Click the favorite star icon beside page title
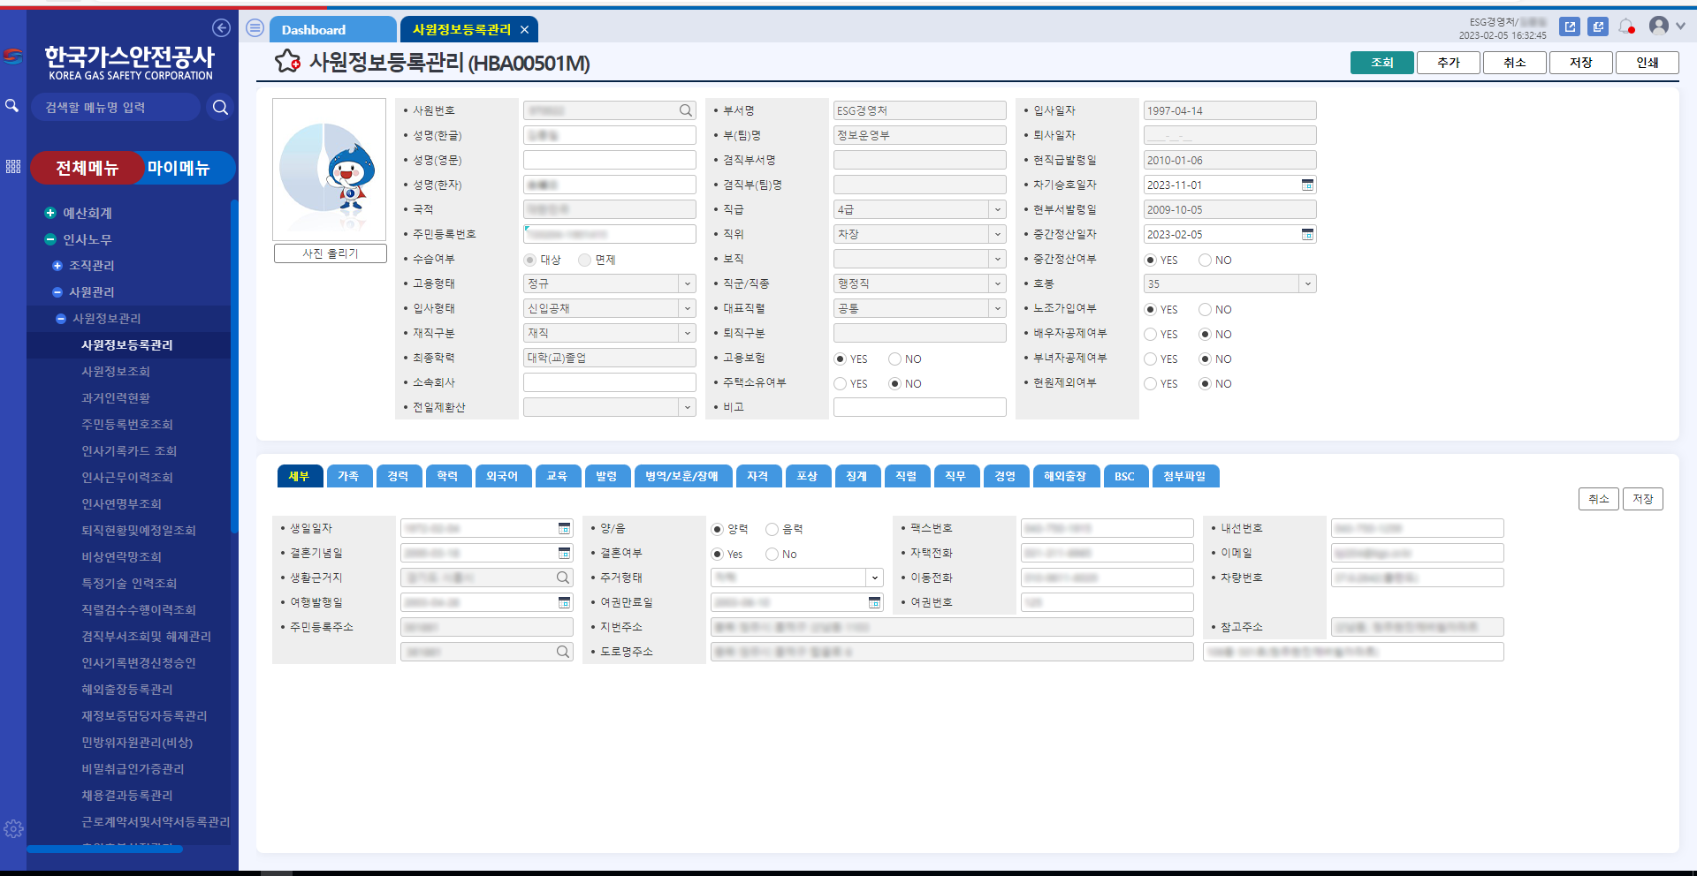 coord(287,62)
